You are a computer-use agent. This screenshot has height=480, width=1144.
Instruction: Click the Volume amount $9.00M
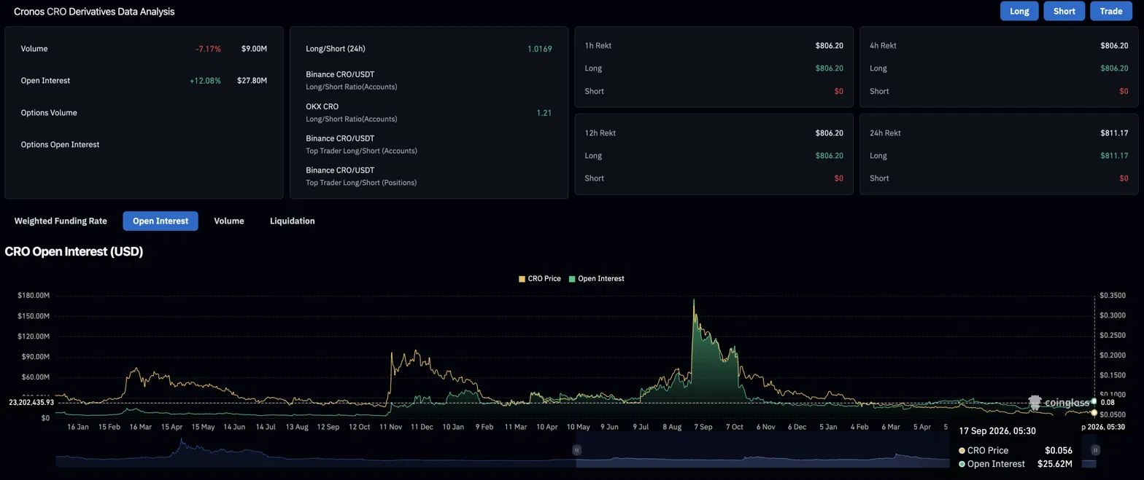[x=254, y=49]
